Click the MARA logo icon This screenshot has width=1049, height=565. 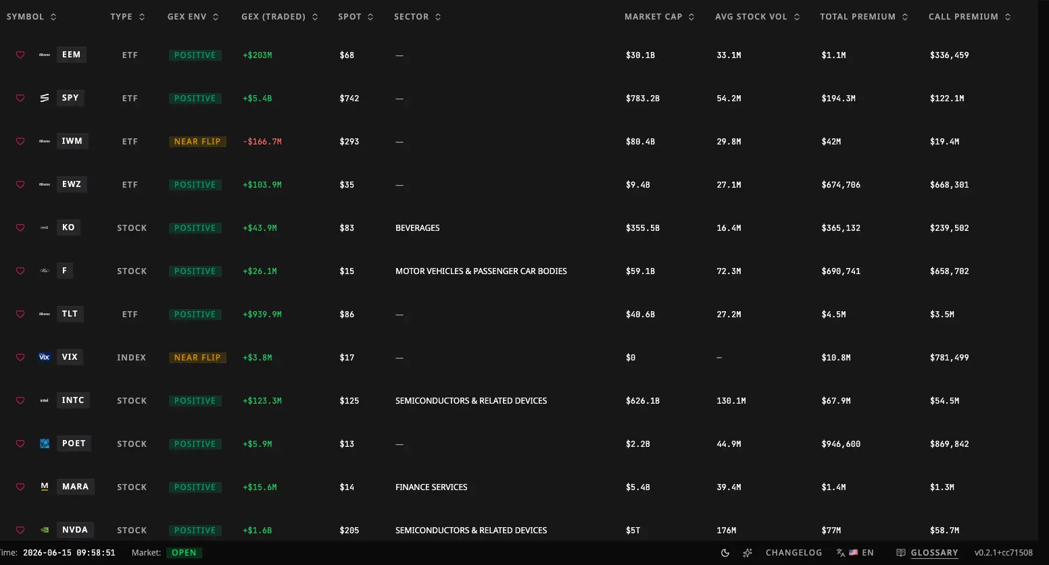(x=45, y=487)
